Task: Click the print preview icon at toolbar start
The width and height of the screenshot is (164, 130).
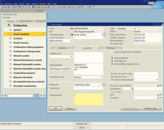Action: click(2, 7)
